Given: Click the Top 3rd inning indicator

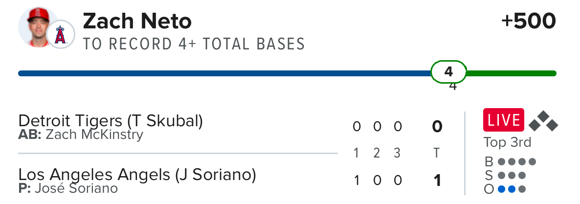Looking at the screenshot, I should [507, 142].
